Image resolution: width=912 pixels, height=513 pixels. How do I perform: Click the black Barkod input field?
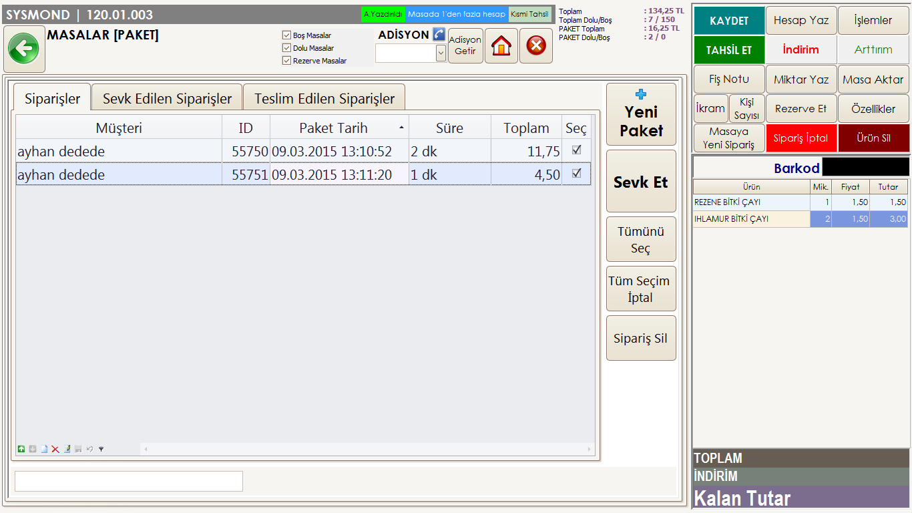[865, 167]
